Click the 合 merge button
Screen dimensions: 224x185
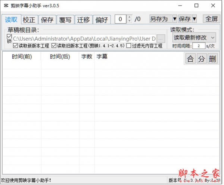point(191,59)
